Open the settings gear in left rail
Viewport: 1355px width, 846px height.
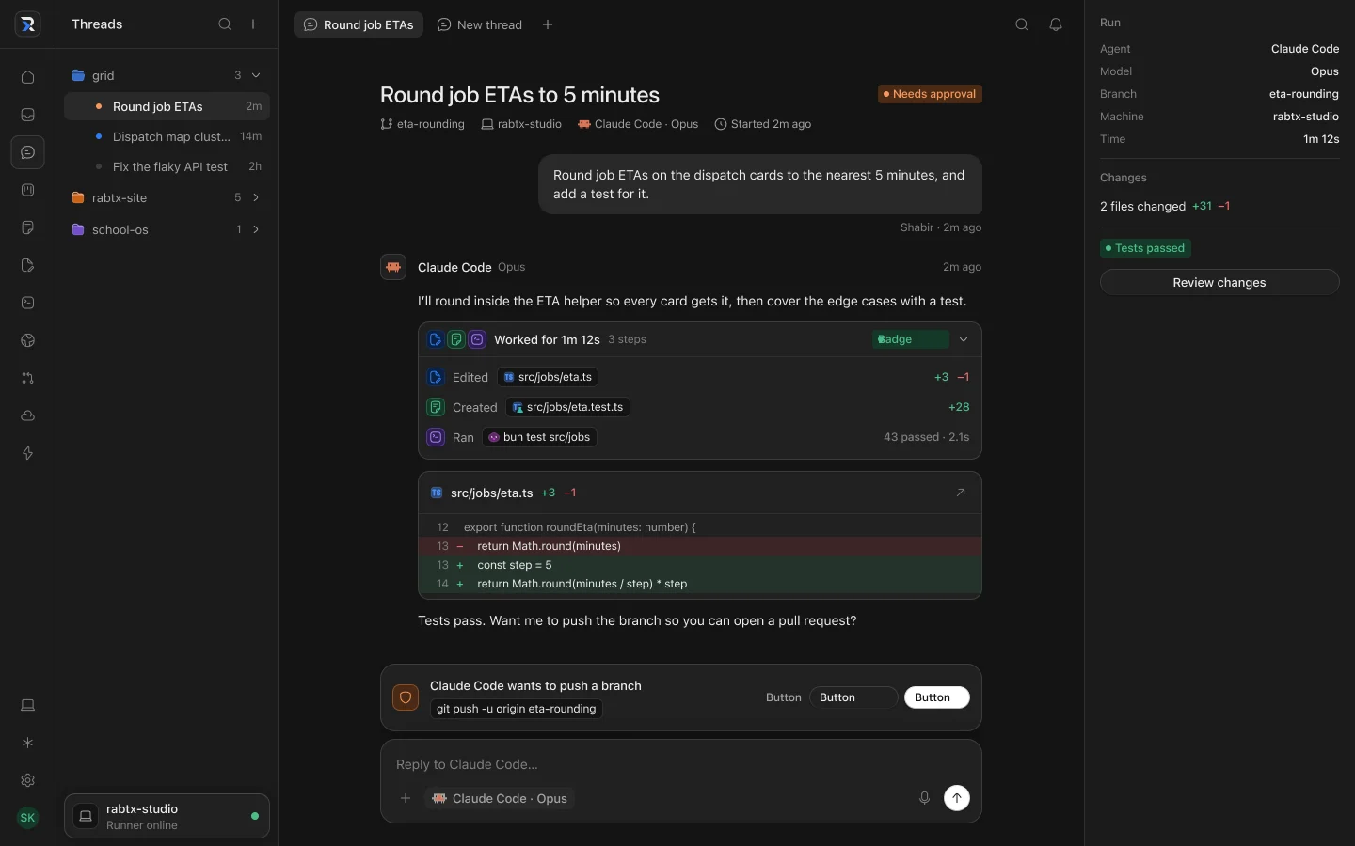point(27,780)
